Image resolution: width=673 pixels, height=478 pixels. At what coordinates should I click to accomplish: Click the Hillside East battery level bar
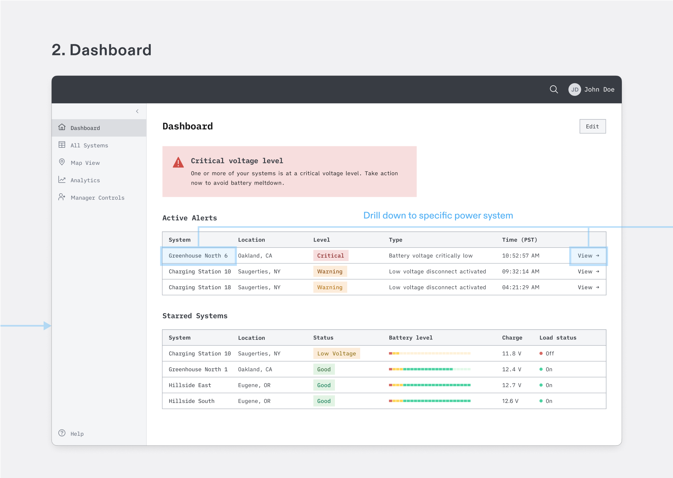click(429, 385)
